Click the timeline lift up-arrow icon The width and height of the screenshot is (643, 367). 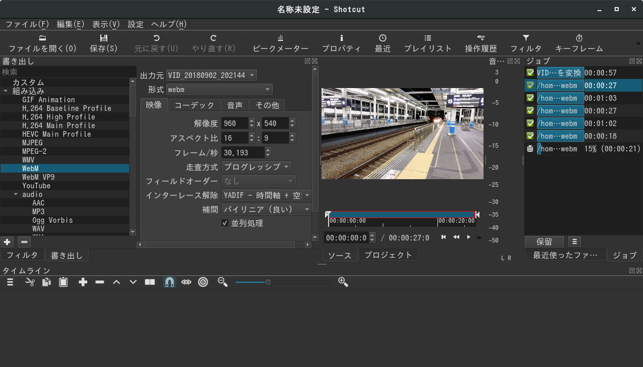116,282
